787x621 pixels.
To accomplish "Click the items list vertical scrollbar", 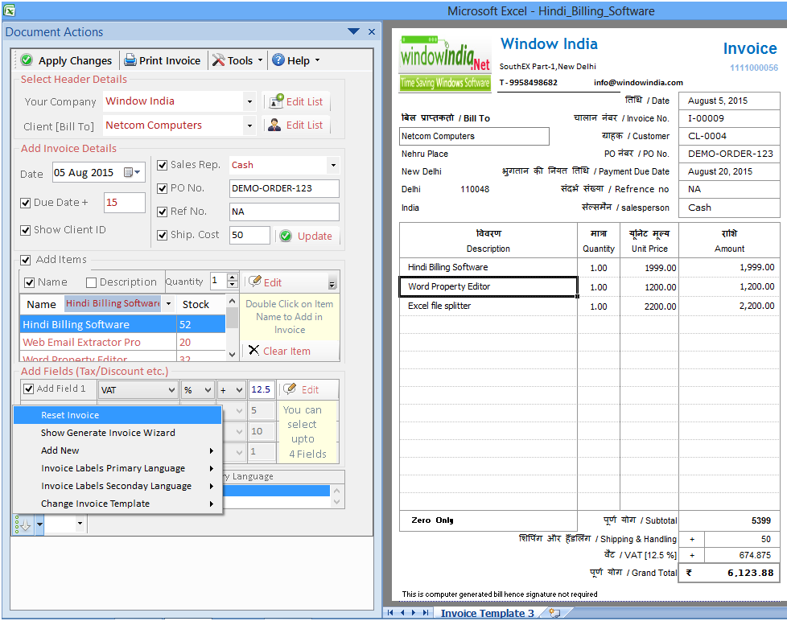I will pyautogui.click(x=232, y=327).
